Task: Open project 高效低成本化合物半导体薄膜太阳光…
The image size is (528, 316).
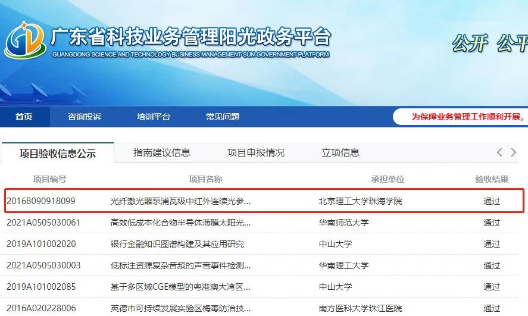Action: (x=180, y=223)
